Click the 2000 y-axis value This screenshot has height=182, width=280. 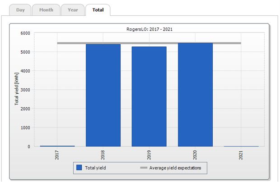[x=25, y=109]
